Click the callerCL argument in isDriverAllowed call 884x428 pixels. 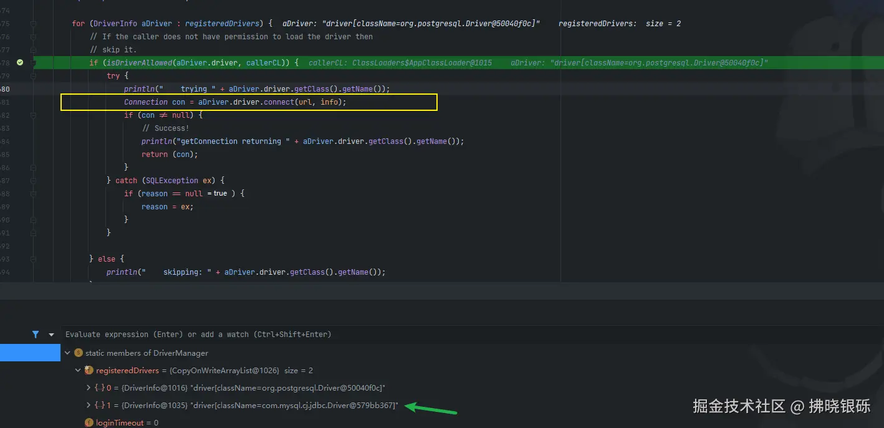pos(264,63)
